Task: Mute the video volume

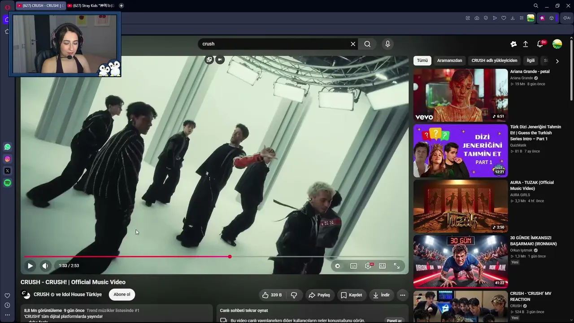Action: click(x=45, y=266)
